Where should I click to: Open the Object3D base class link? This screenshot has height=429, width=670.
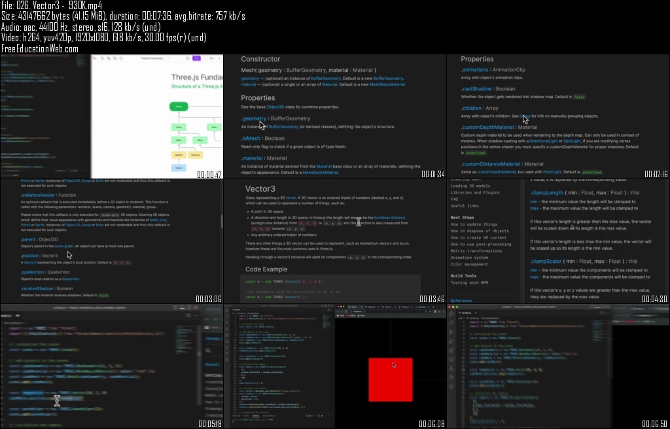point(275,107)
